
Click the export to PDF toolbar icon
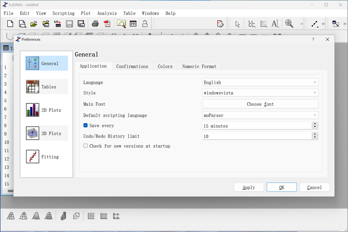tap(107, 24)
